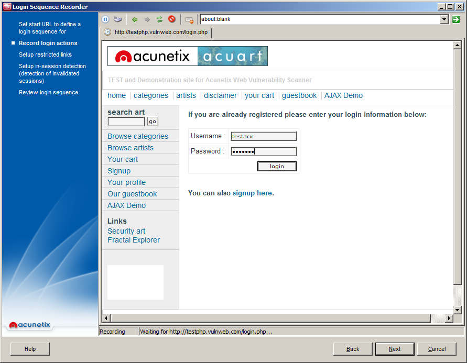Go back with the green left arrow
Screen dimensions: 467x363
click(135, 19)
